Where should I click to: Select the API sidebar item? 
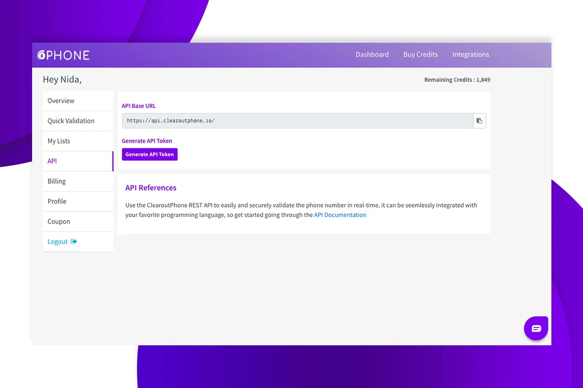[x=78, y=161]
